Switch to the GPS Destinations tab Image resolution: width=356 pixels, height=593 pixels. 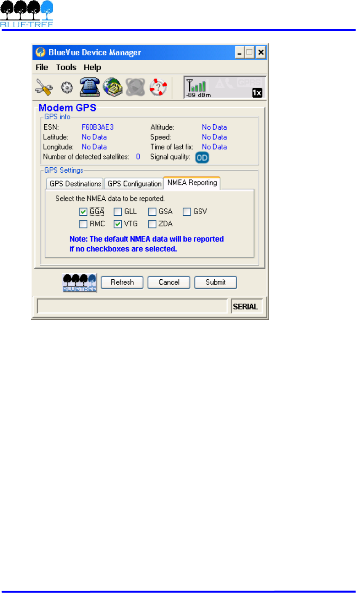coord(75,184)
